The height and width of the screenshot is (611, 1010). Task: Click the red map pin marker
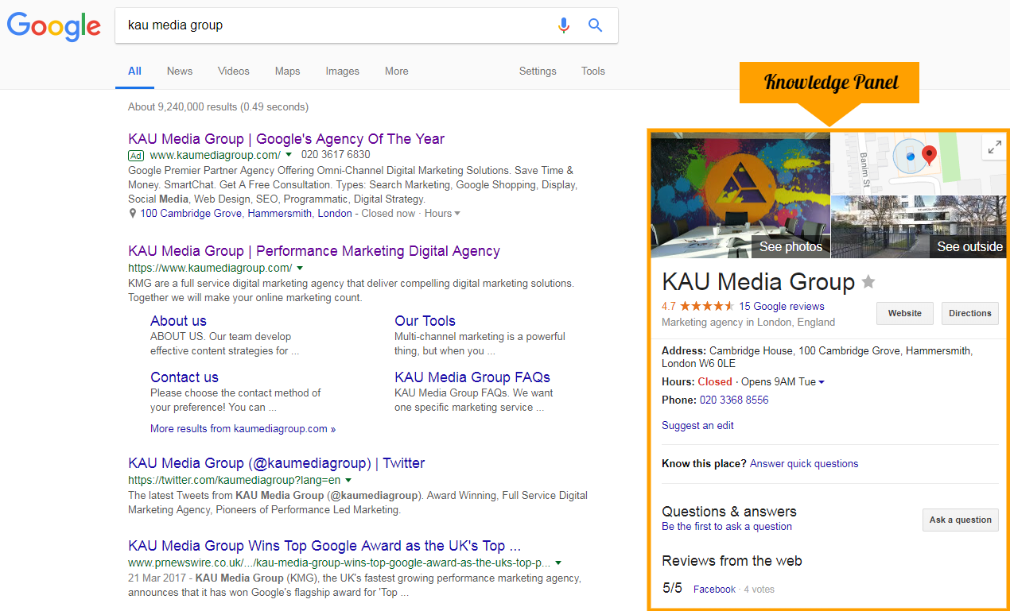pyautogui.click(x=928, y=155)
